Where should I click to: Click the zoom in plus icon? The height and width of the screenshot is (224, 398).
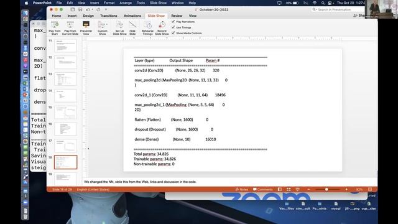coord(346,189)
